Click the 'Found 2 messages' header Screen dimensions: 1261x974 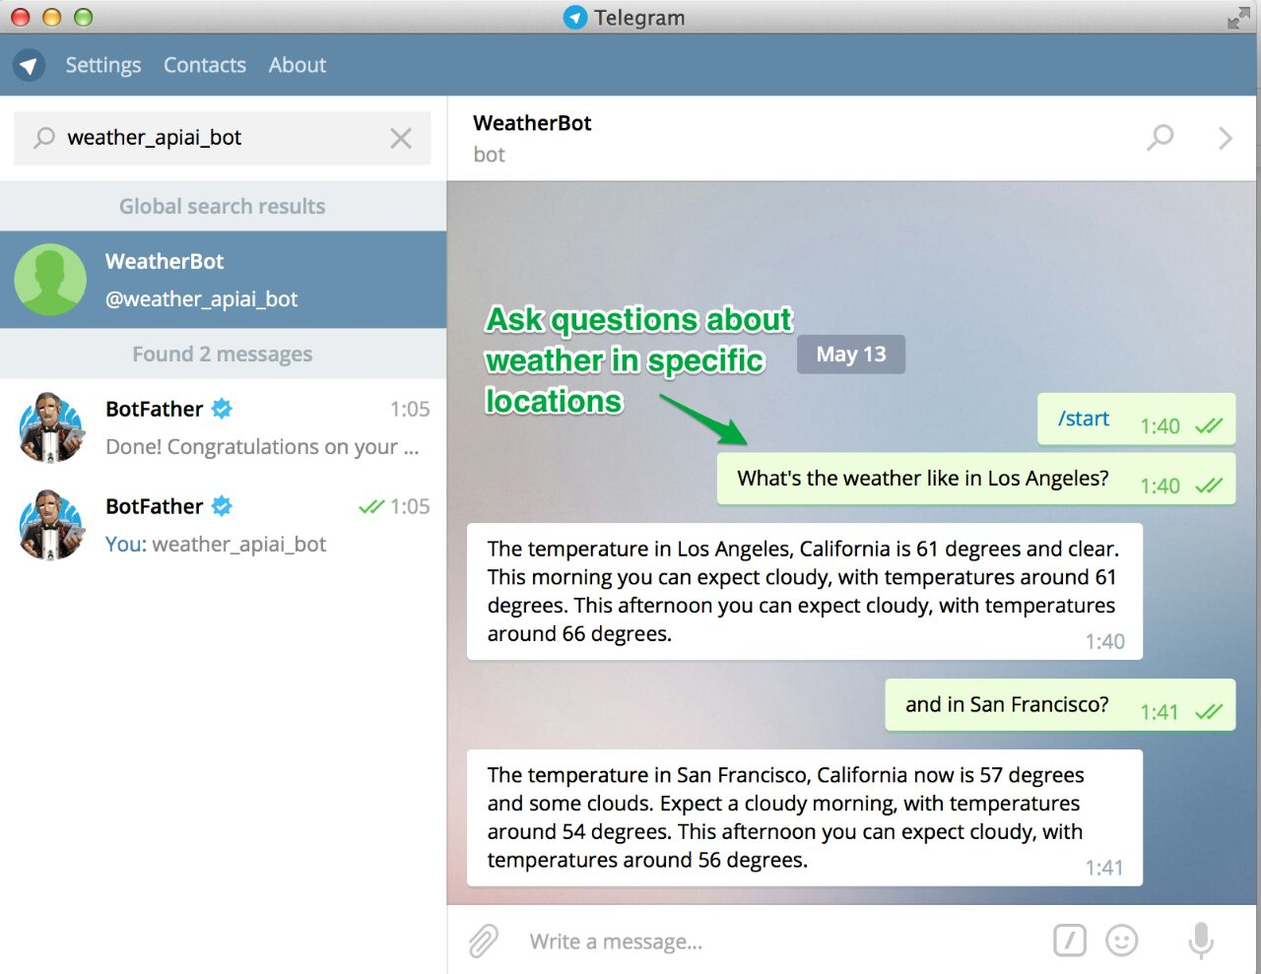click(223, 355)
